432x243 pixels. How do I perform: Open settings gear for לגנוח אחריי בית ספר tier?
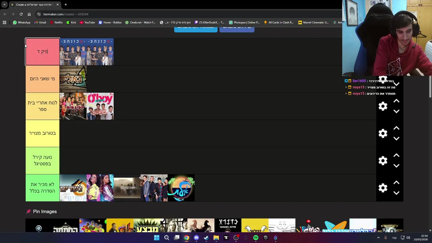[x=383, y=106]
